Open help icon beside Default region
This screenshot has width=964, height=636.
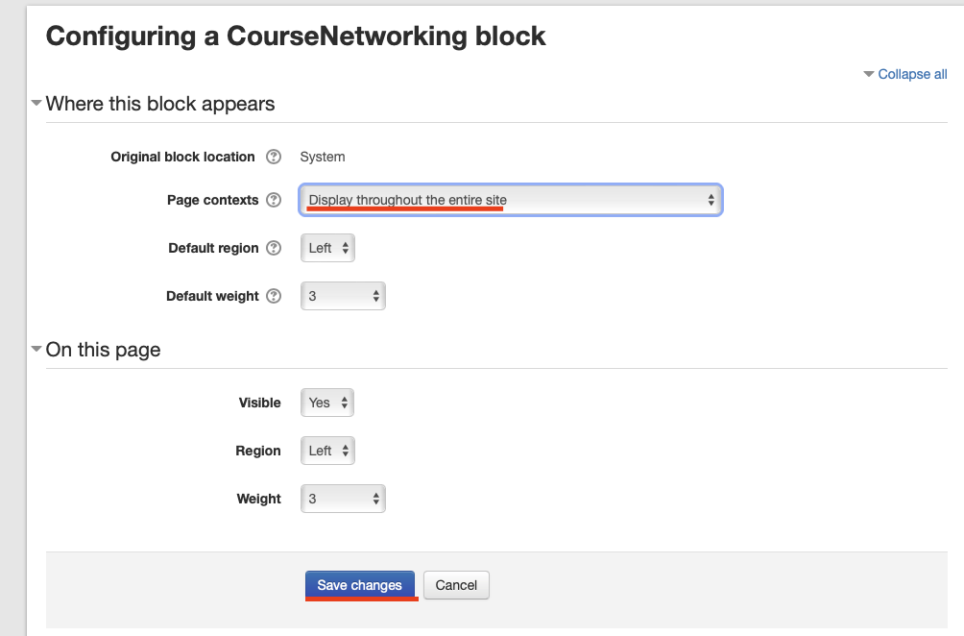274,248
